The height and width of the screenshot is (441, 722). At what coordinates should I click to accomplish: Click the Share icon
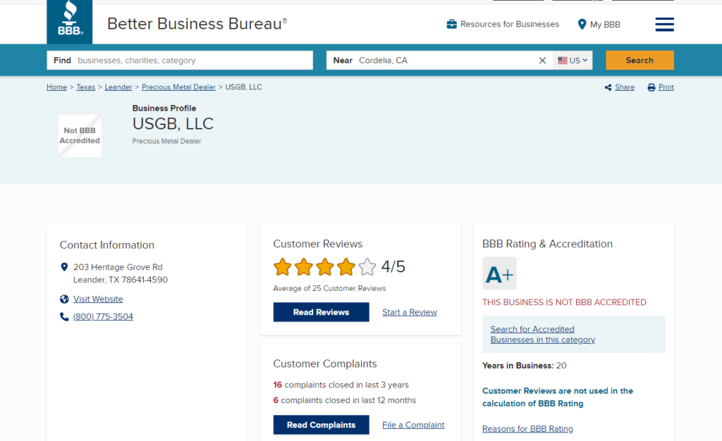tap(608, 87)
